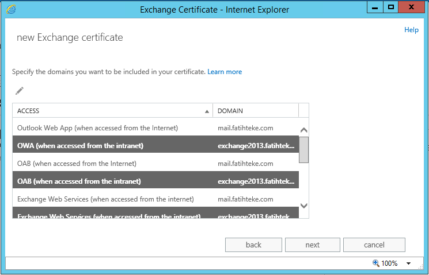
Task: Click the pencil edit icon
Action: [20, 91]
